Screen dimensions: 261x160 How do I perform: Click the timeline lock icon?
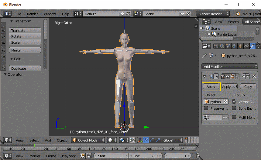tap(89, 156)
